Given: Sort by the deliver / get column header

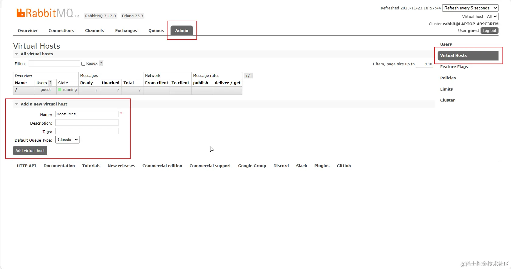Looking at the screenshot, I should tap(227, 83).
